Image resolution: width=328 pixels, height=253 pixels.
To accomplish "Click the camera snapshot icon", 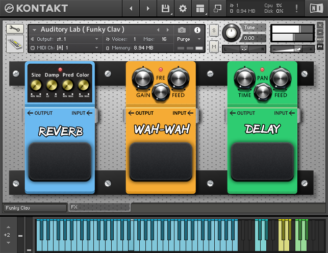I will pyautogui.click(x=182, y=30).
